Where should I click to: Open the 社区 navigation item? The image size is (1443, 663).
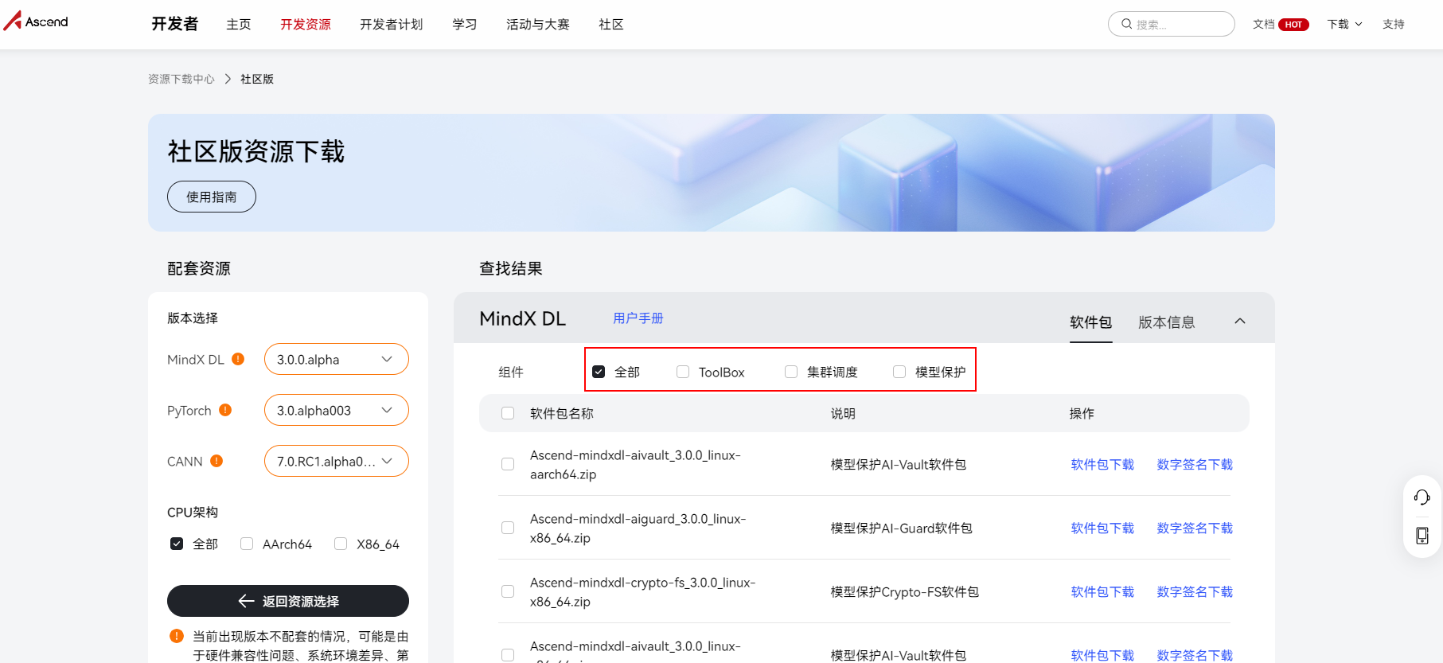click(x=611, y=25)
